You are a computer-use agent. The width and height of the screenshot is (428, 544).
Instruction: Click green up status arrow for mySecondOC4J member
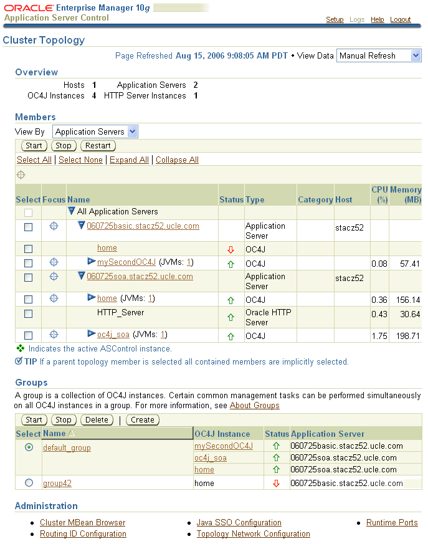click(231, 264)
